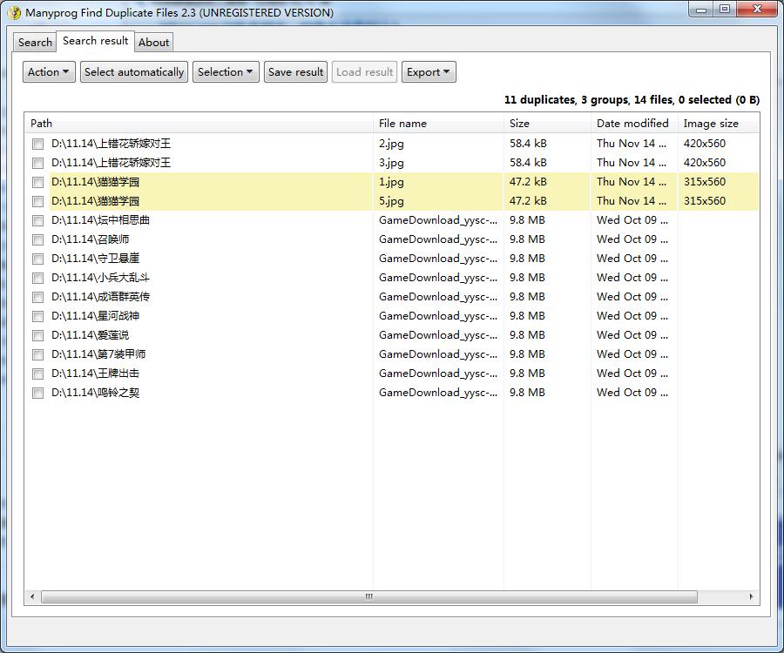Image resolution: width=784 pixels, height=653 pixels.
Task: Close the Manyprog window
Action: pos(754,10)
